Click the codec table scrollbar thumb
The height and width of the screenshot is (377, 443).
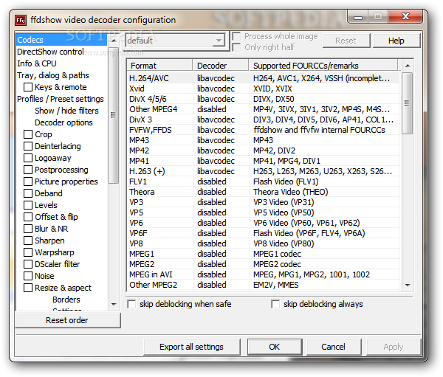pyautogui.click(x=408, y=103)
